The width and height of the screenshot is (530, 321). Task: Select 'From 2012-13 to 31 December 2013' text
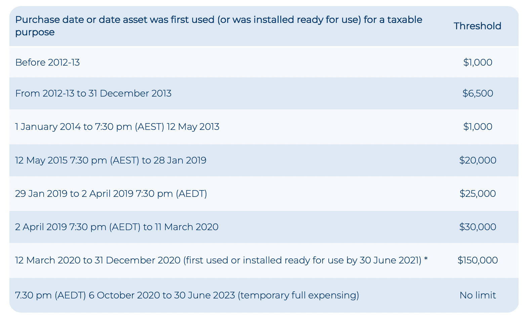point(93,93)
